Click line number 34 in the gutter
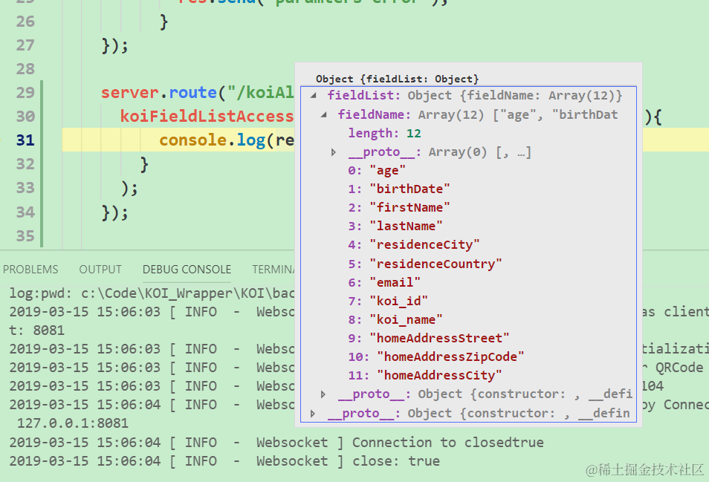709x482 pixels. pyautogui.click(x=25, y=212)
